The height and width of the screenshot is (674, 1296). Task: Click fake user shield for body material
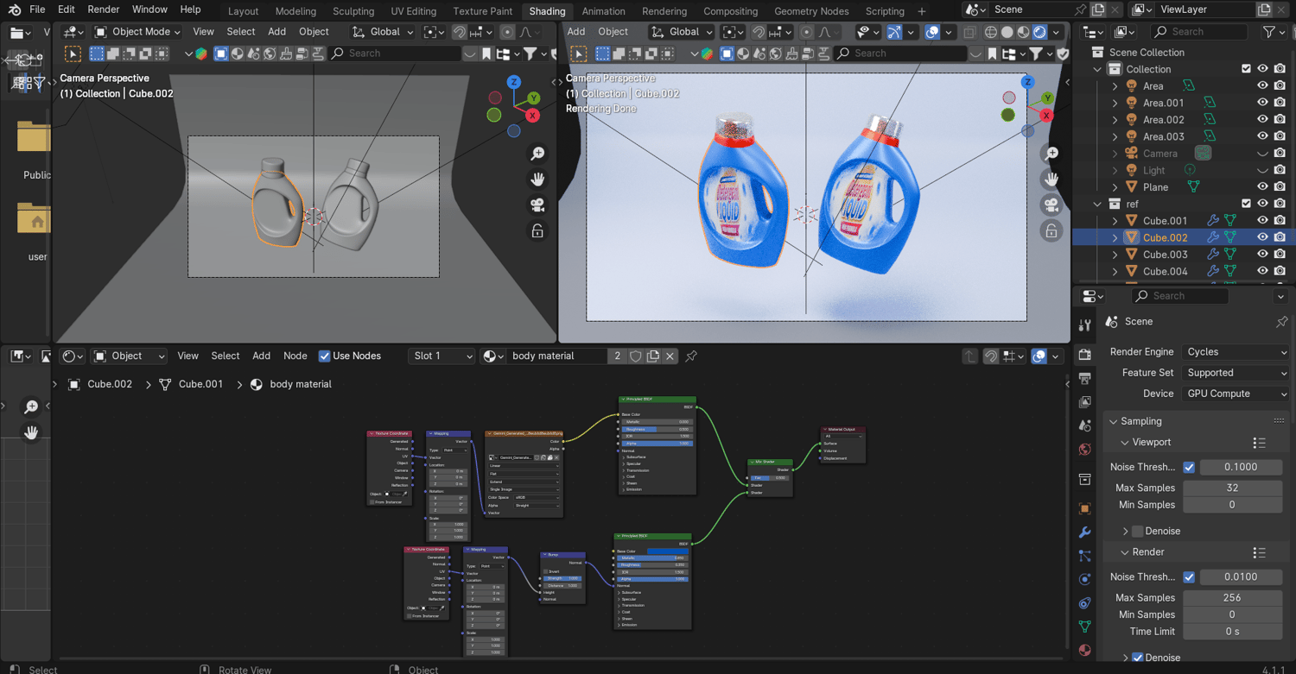636,356
